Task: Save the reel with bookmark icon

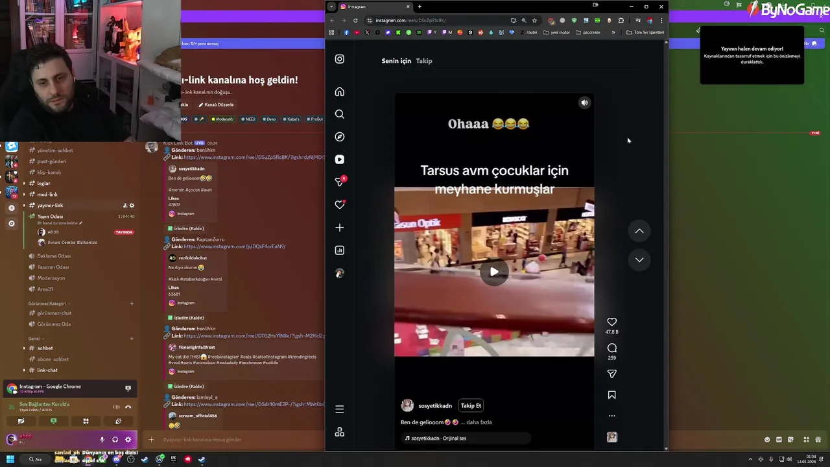Action: pyautogui.click(x=611, y=395)
